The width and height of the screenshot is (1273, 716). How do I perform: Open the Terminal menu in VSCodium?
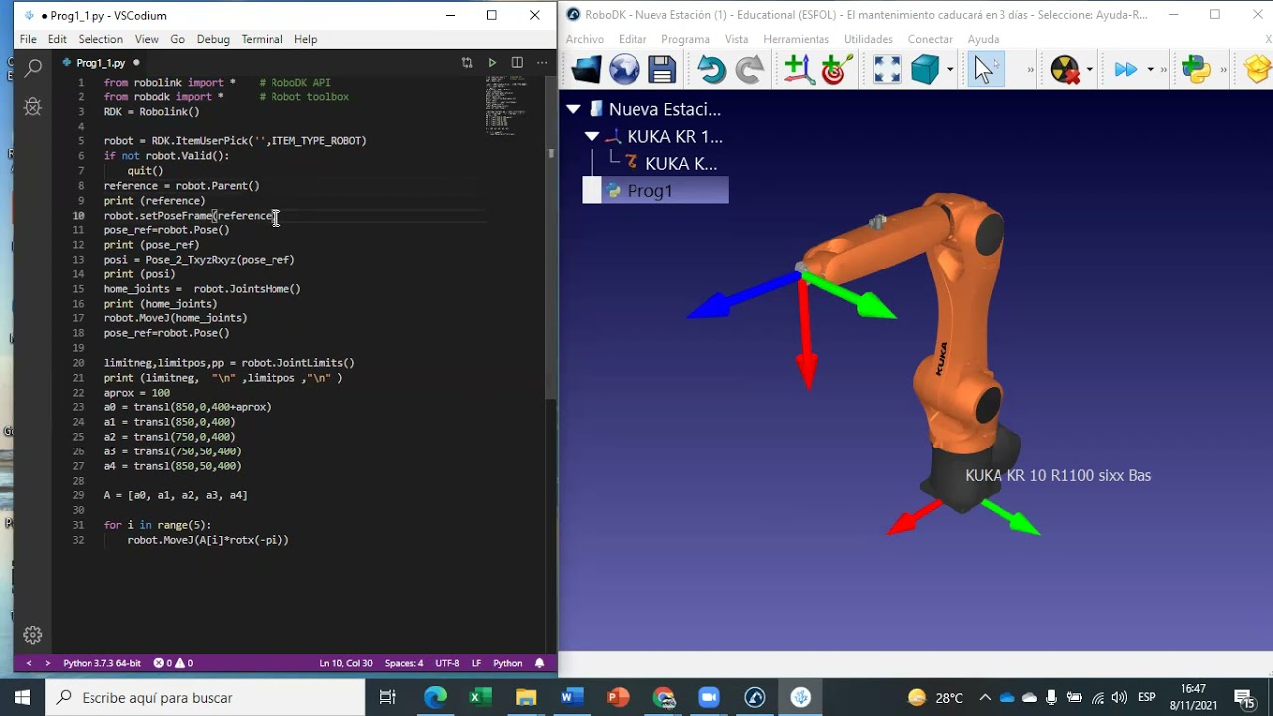262,39
